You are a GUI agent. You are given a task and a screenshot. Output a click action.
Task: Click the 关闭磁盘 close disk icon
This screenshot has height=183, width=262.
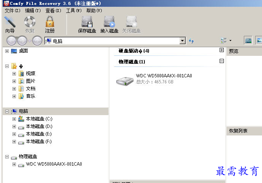[132, 22]
